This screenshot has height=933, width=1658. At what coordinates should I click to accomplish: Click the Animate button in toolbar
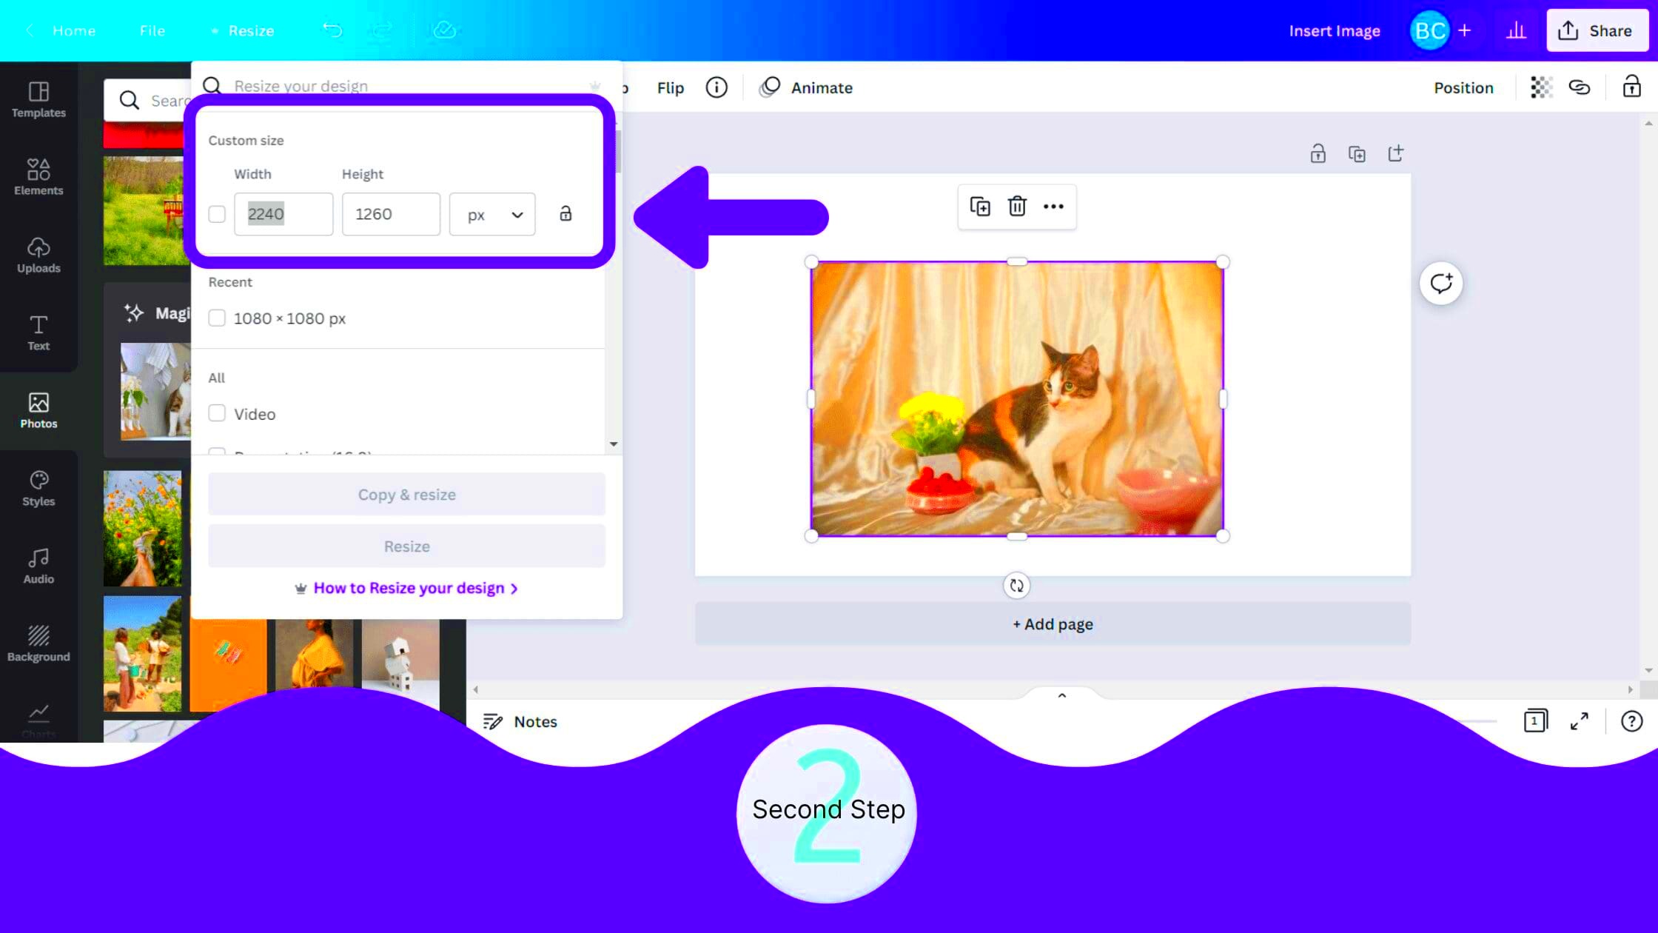tap(808, 87)
